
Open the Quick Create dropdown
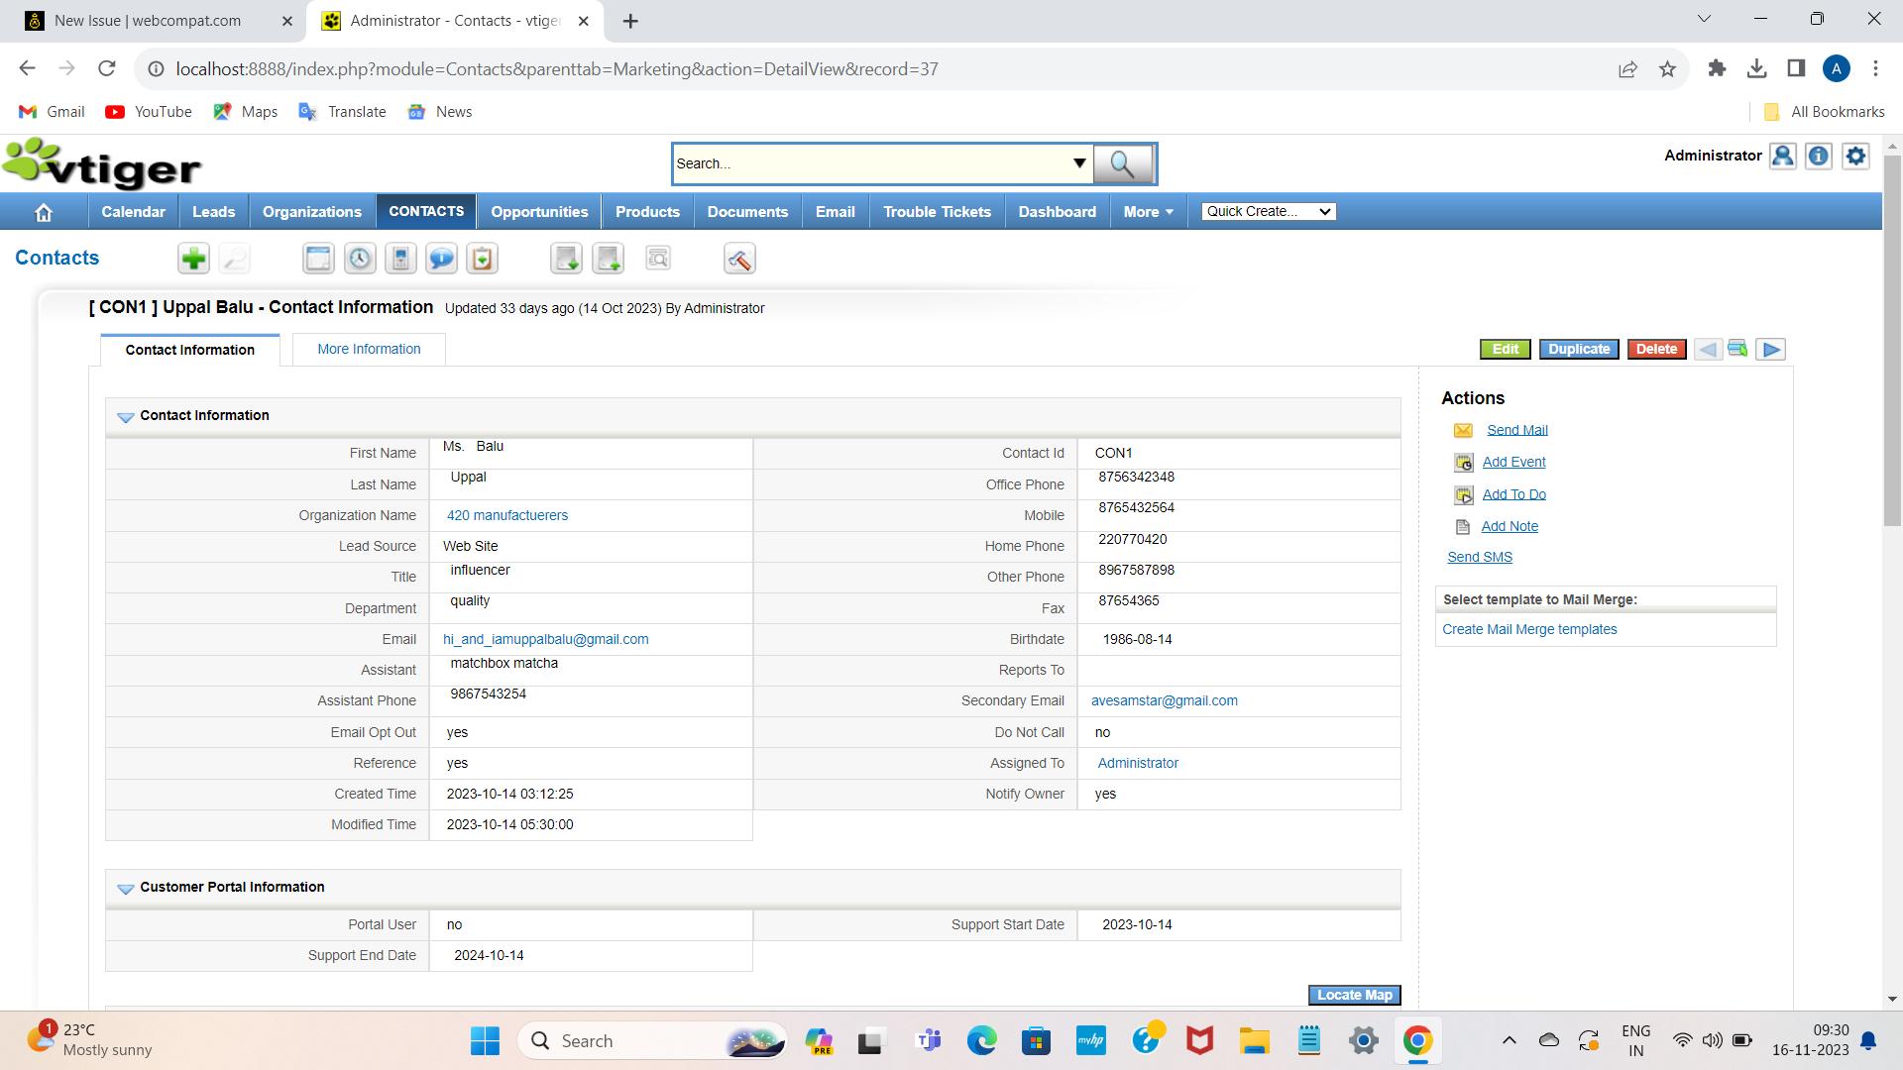[1267, 211]
